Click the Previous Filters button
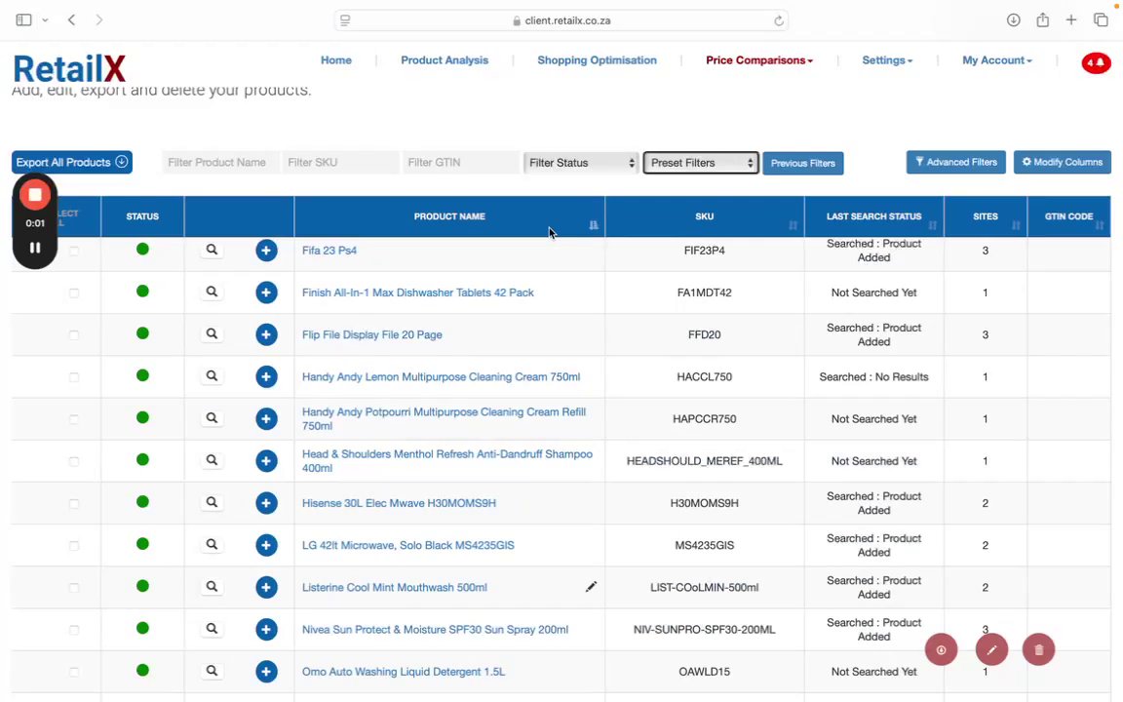1123x702 pixels. [x=803, y=164]
